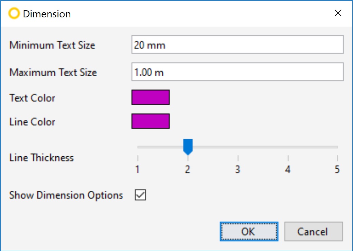Click the Minimum Text Size label

tap(52, 45)
